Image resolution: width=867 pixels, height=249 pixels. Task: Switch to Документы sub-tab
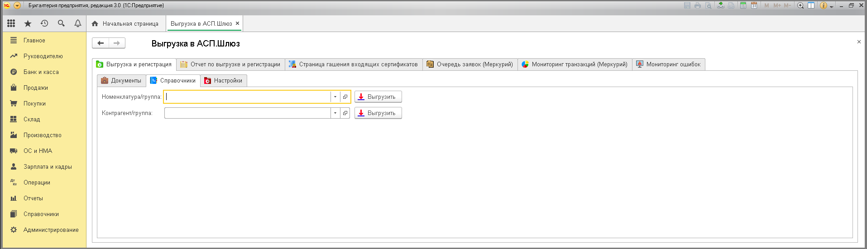(x=121, y=81)
